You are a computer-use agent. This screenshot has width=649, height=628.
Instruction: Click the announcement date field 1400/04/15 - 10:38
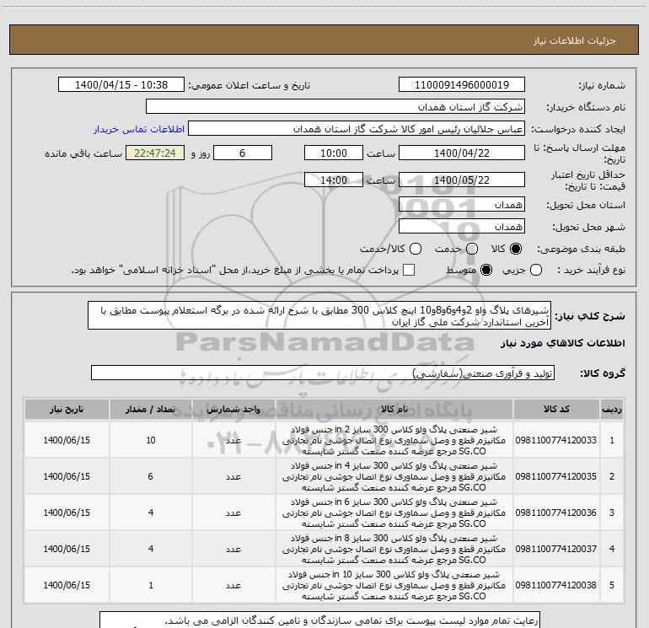click(x=121, y=84)
